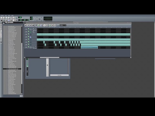This screenshot has height=116, width=155.
Task: Click reload button below presets list
Action: click(x=21, y=96)
